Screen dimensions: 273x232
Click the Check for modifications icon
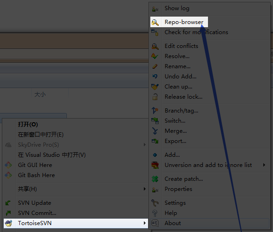coord(155,32)
